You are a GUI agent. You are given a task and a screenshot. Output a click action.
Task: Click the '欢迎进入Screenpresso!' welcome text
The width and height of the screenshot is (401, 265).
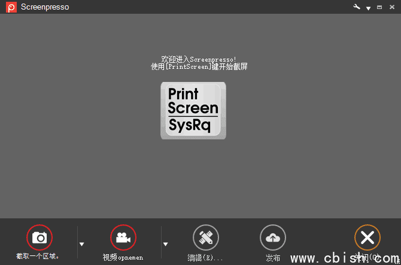(x=199, y=59)
